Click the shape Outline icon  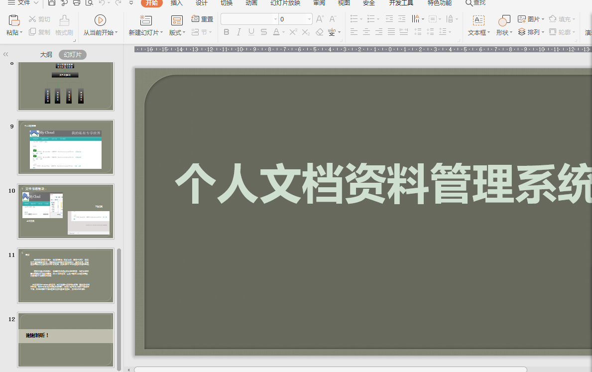coord(553,32)
